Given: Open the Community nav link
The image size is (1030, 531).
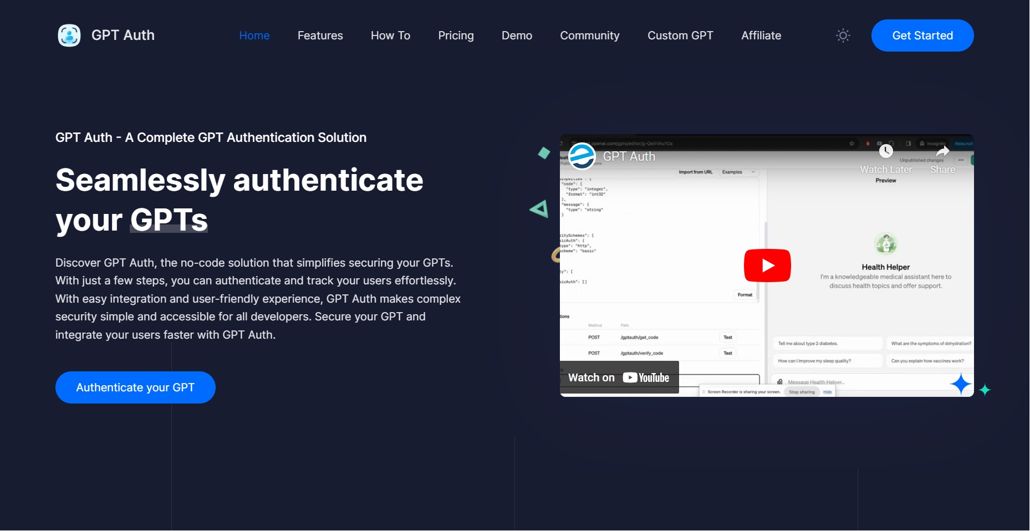Looking at the screenshot, I should (x=590, y=35).
